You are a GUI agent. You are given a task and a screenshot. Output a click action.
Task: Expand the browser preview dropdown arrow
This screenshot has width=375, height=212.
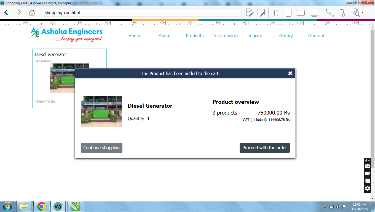coord(362,13)
